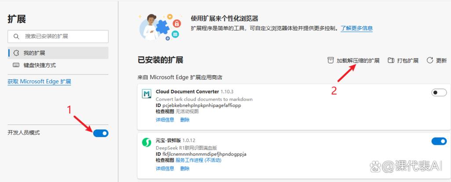451x182 pixels.
Task: Open 详细信息 for Cloud Document Converter
Action: click(165, 120)
